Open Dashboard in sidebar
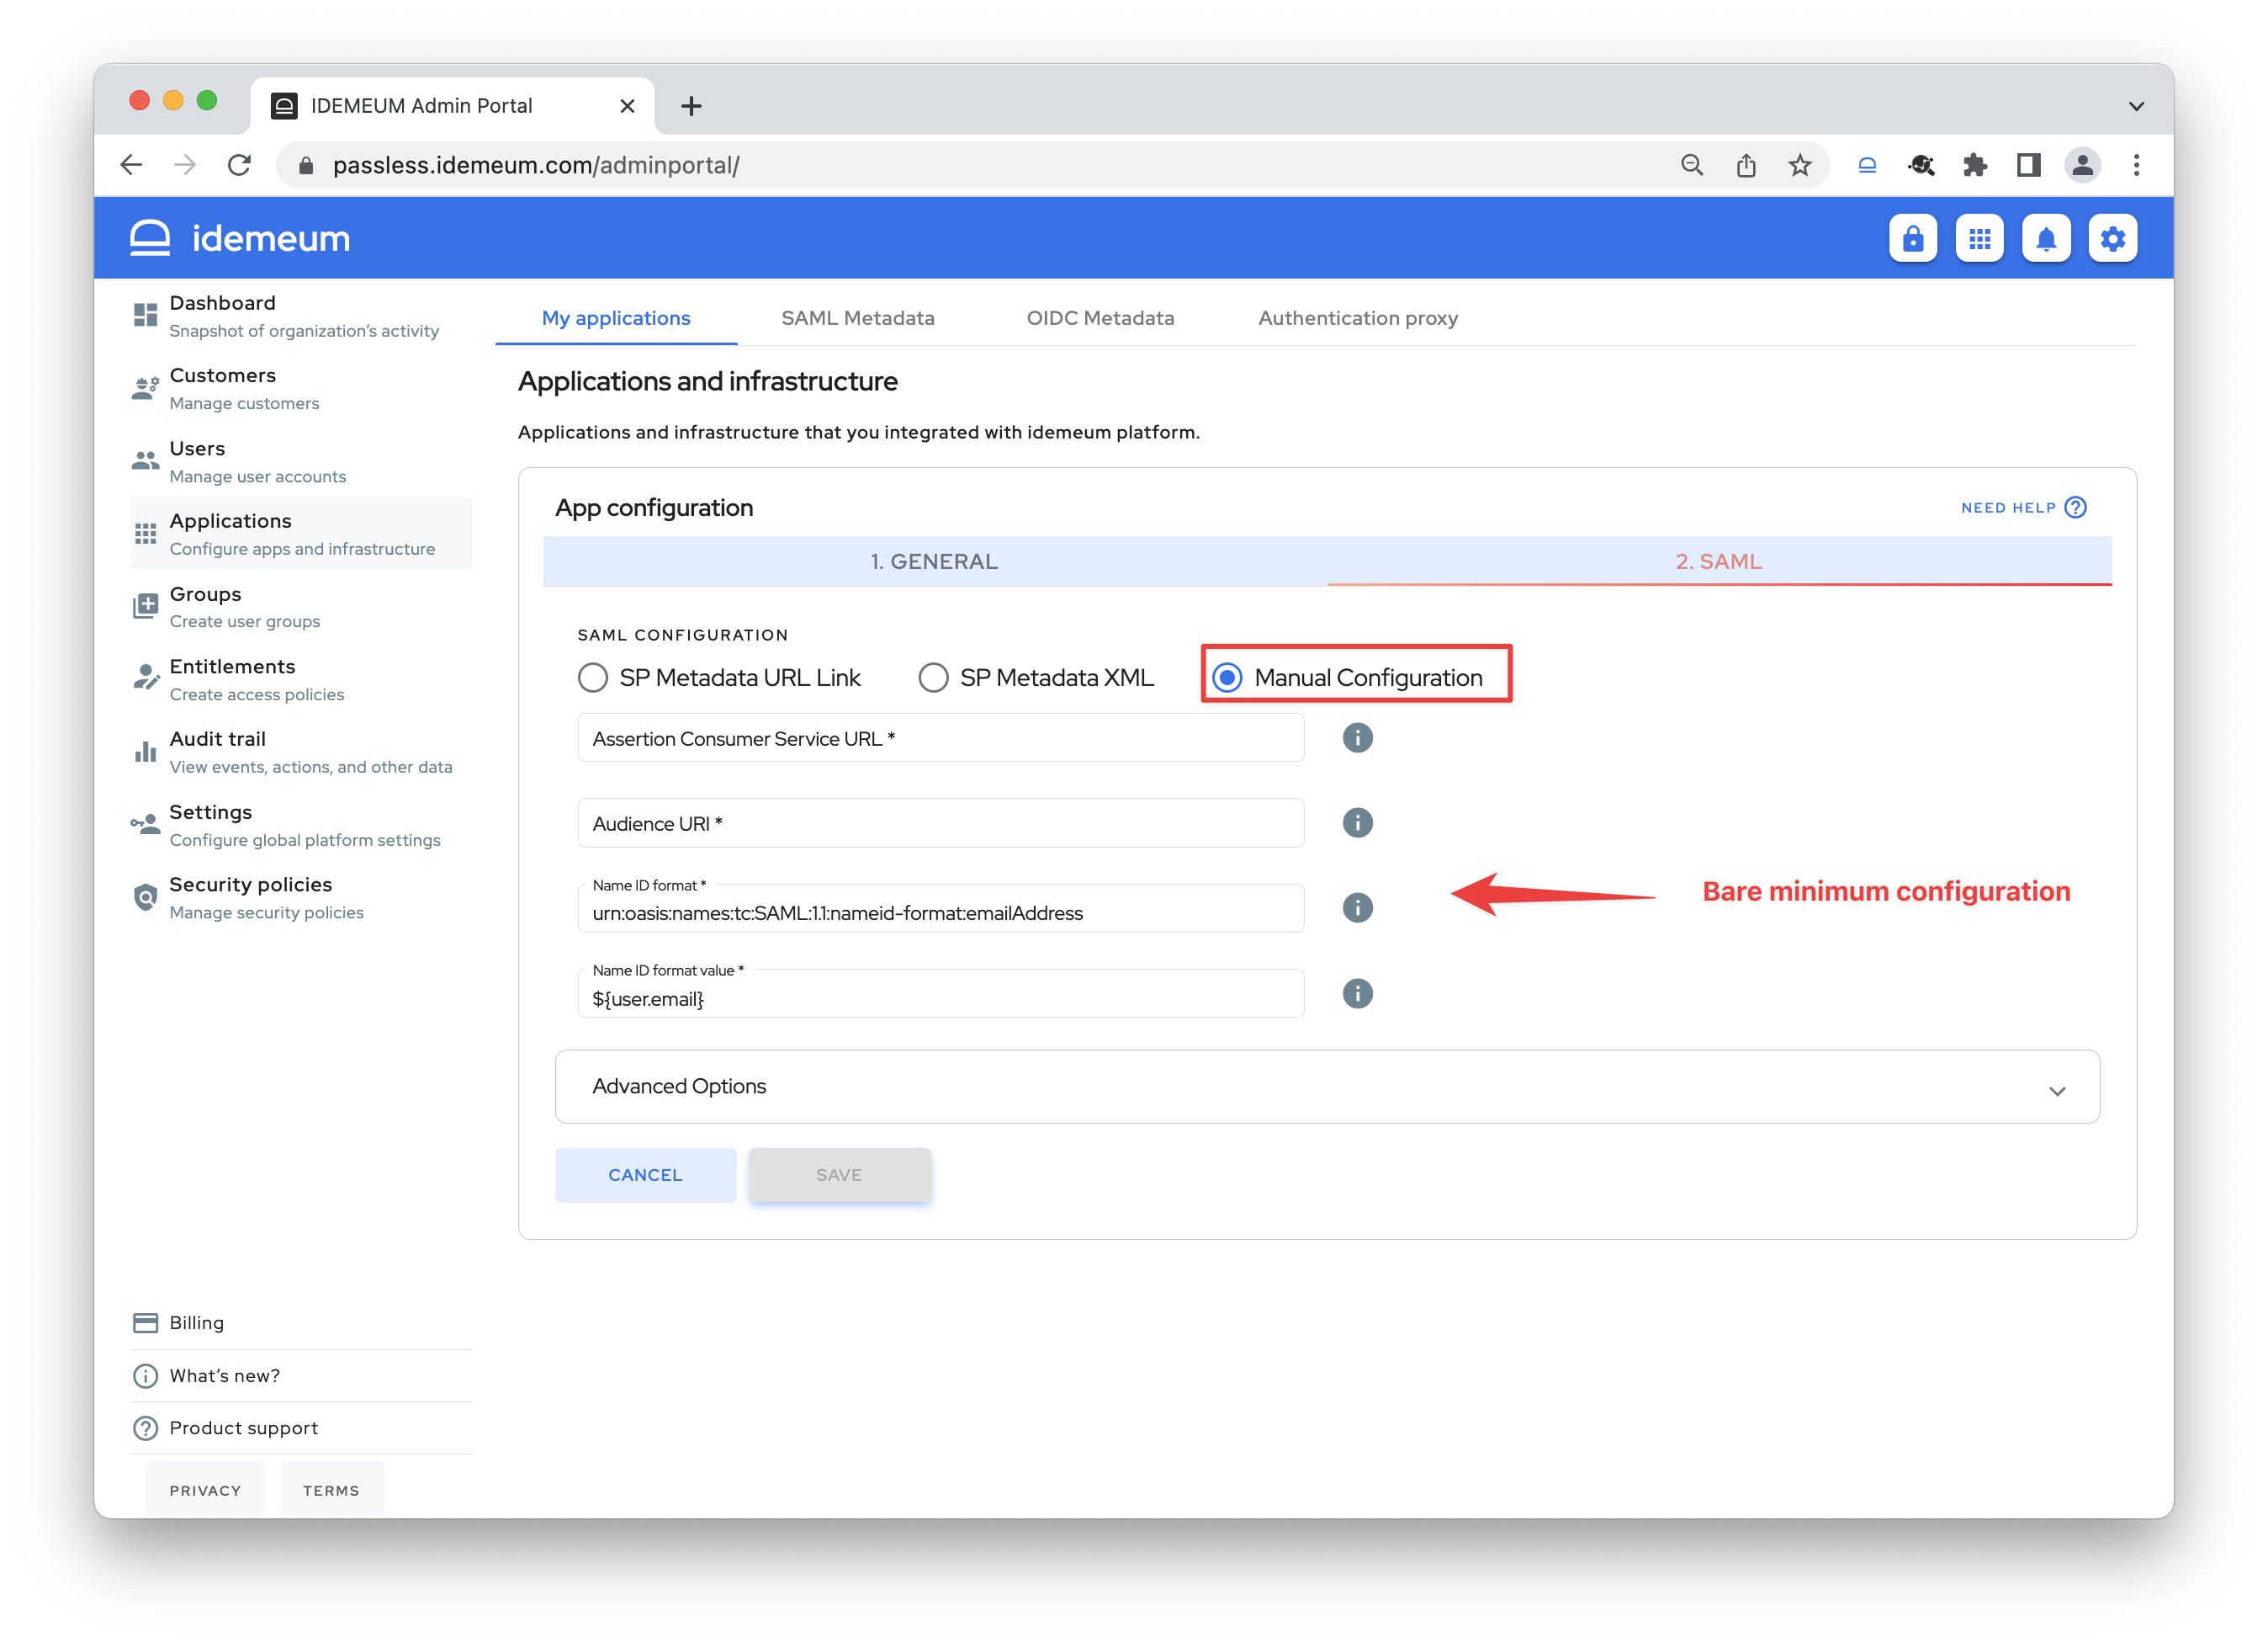 click(x=300, y=316)
